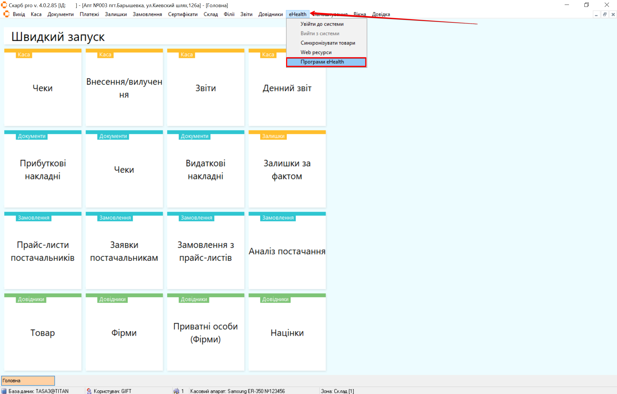The image size is (617, 394).
Task: Choose Увійти до системи menu entry
Action: tap(322, 24)
